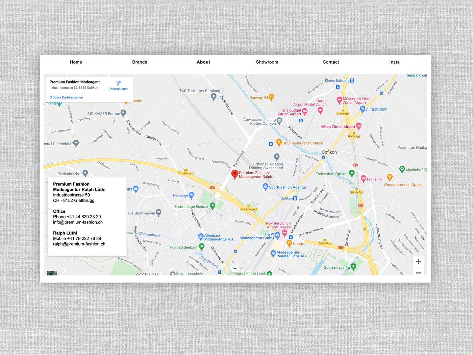Click the ALDI SUISSE shopping marker

363,109
